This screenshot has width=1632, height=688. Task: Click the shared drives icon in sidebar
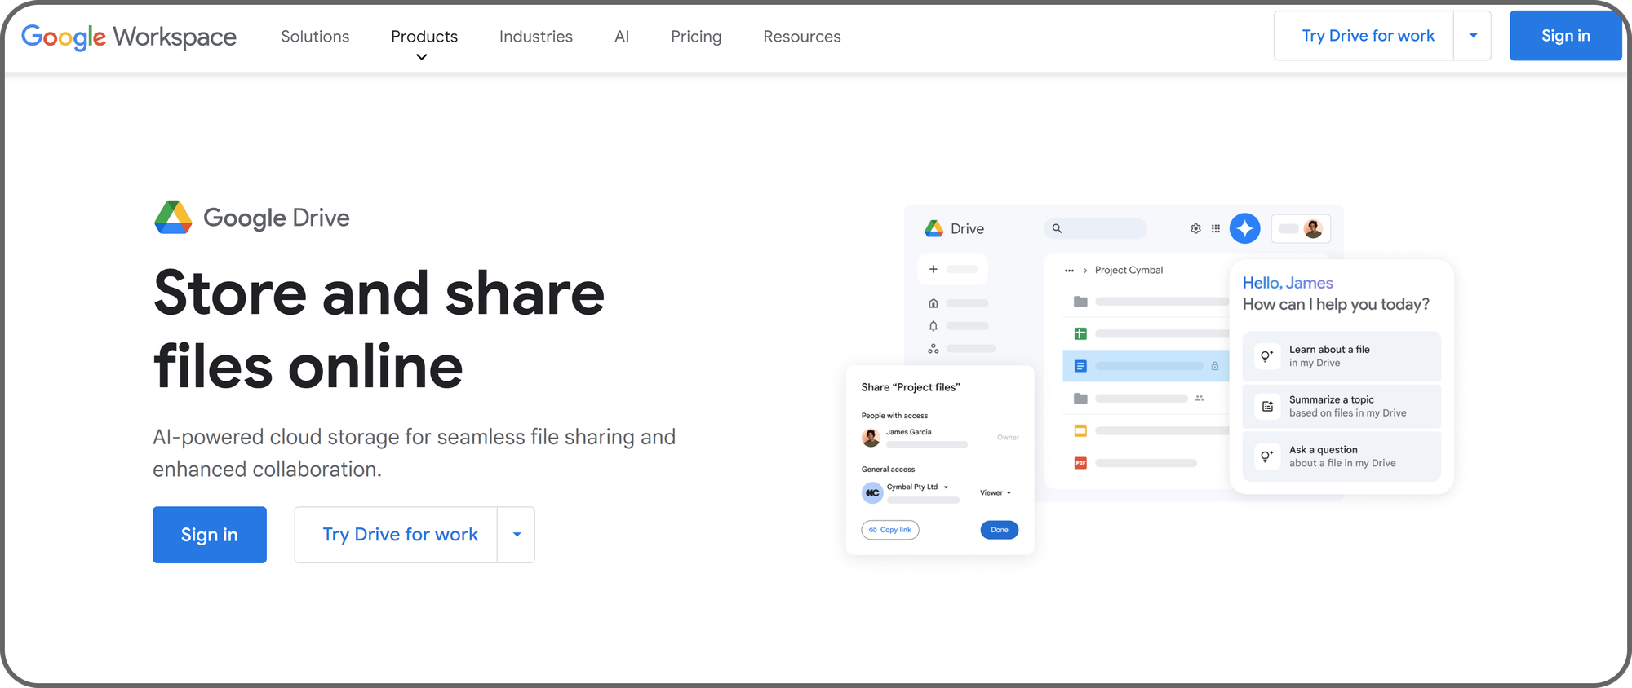click(934, 349)
